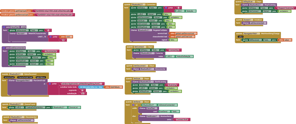This screenshot has height=124, width=296.
Task: Edit the 6e400001 UUID text string
Action: [x=55, y=15]
